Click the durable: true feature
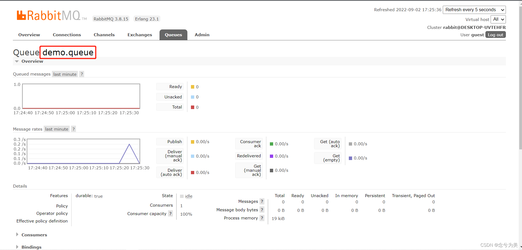522x250 pixels. (89, 196)
